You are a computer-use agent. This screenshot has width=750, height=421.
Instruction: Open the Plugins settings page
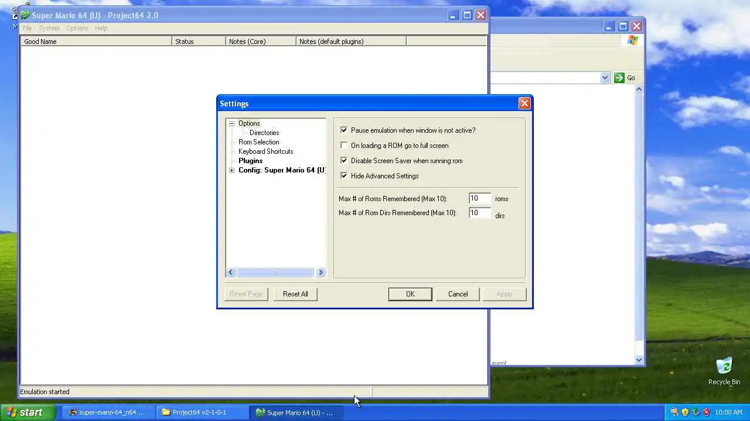coord(250,161)
